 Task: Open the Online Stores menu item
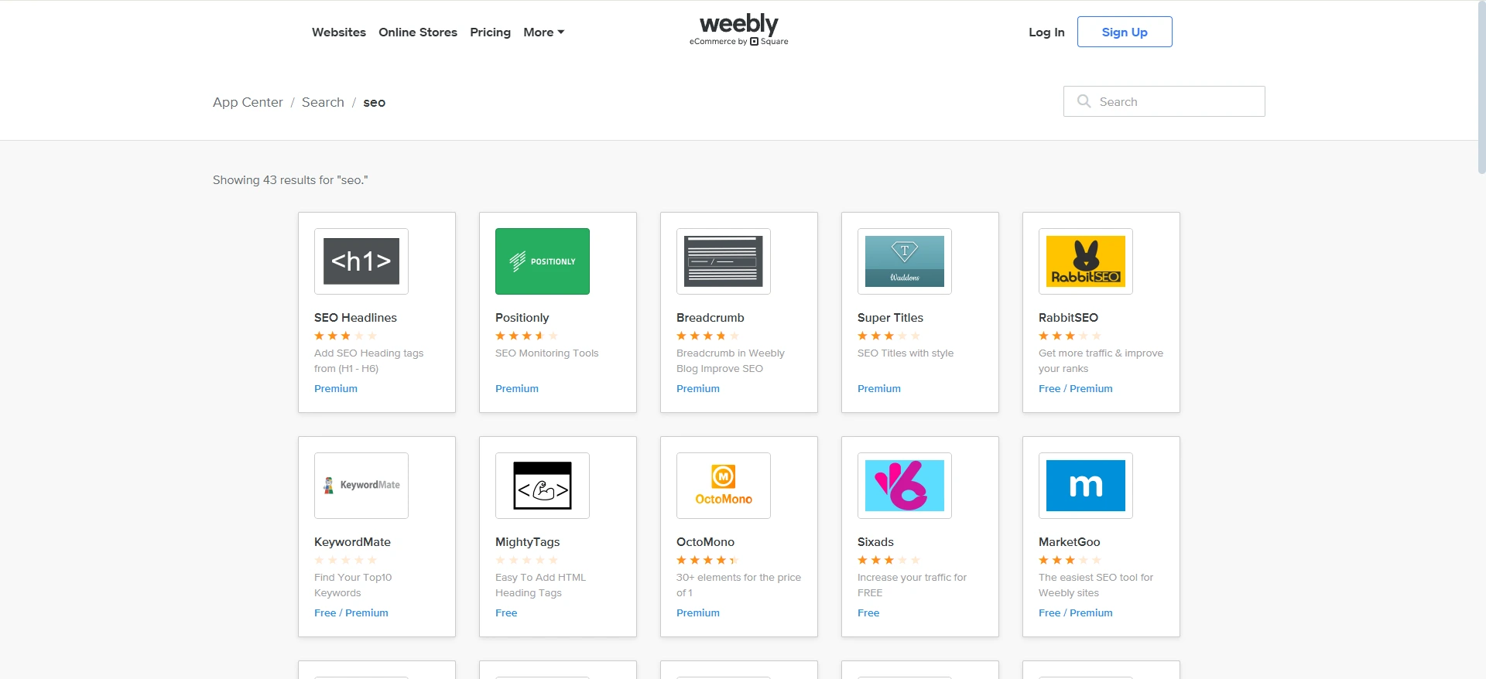click(x=418, y=32)
